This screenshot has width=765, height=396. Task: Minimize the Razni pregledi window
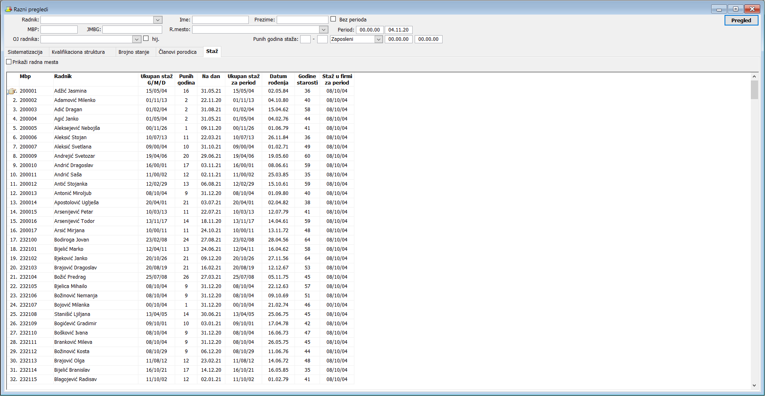(x=719, y=9)
